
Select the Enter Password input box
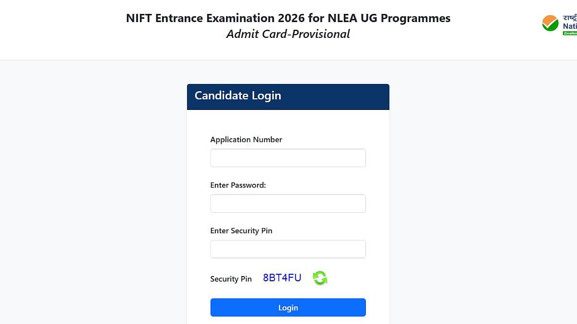(x=288, y=203)
